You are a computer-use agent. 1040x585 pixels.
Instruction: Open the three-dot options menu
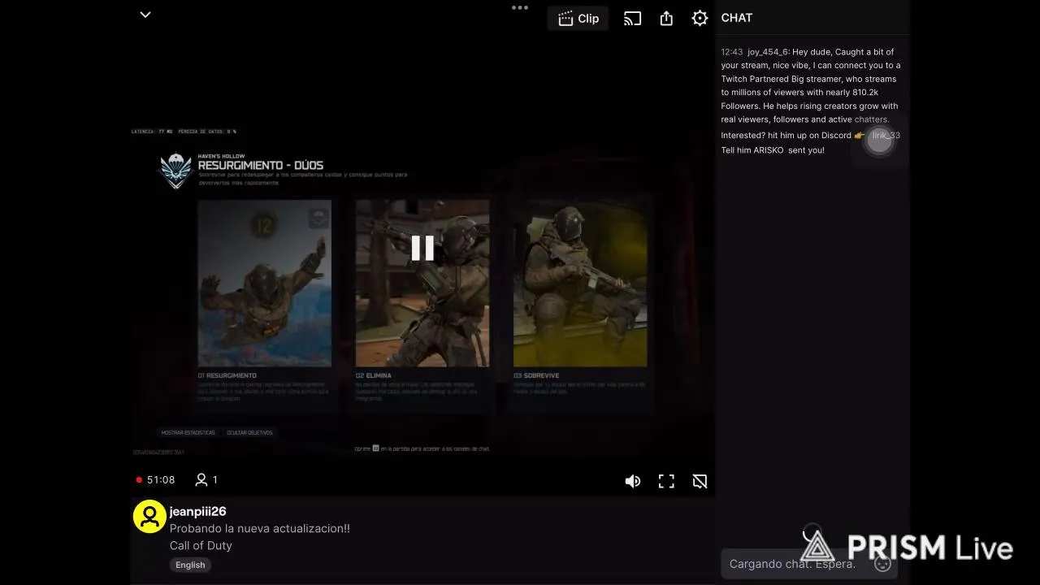520,7
